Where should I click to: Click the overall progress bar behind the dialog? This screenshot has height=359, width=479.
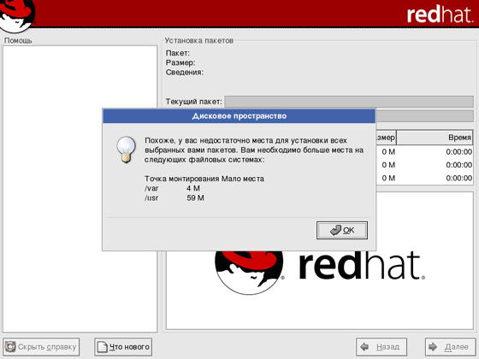(x=424, y=116)
